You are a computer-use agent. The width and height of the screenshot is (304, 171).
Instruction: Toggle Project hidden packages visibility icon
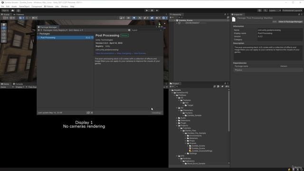click(x=227, y=86)
